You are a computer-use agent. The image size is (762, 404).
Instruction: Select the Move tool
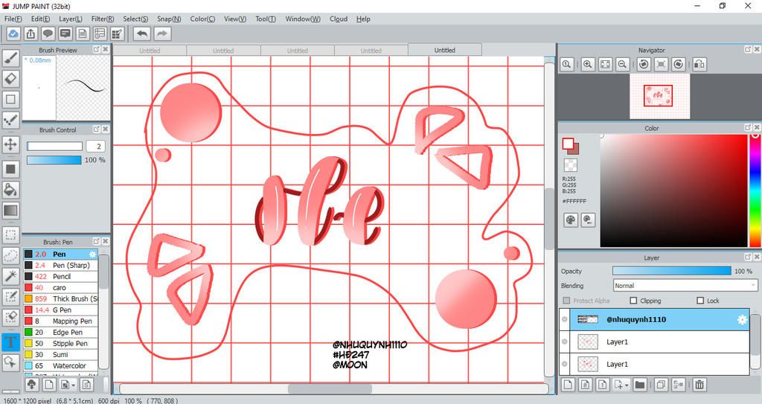(x=10, y=144)
